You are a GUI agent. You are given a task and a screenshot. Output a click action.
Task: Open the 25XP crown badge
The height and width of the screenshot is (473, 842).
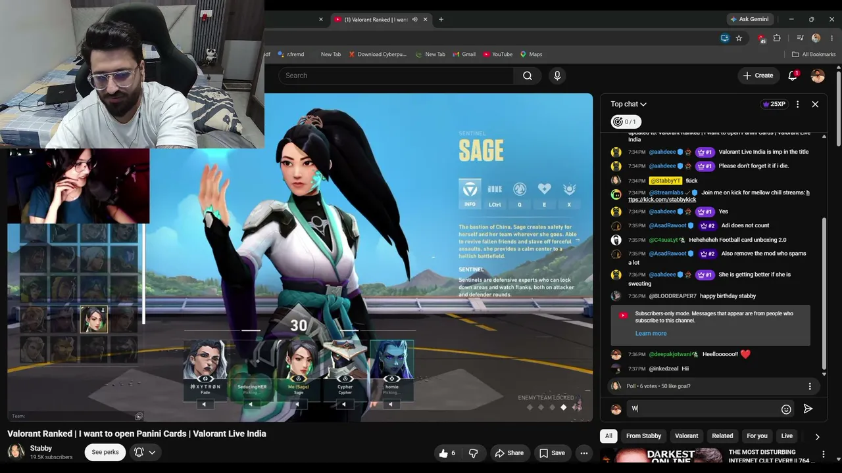click(x=774, y=104)
